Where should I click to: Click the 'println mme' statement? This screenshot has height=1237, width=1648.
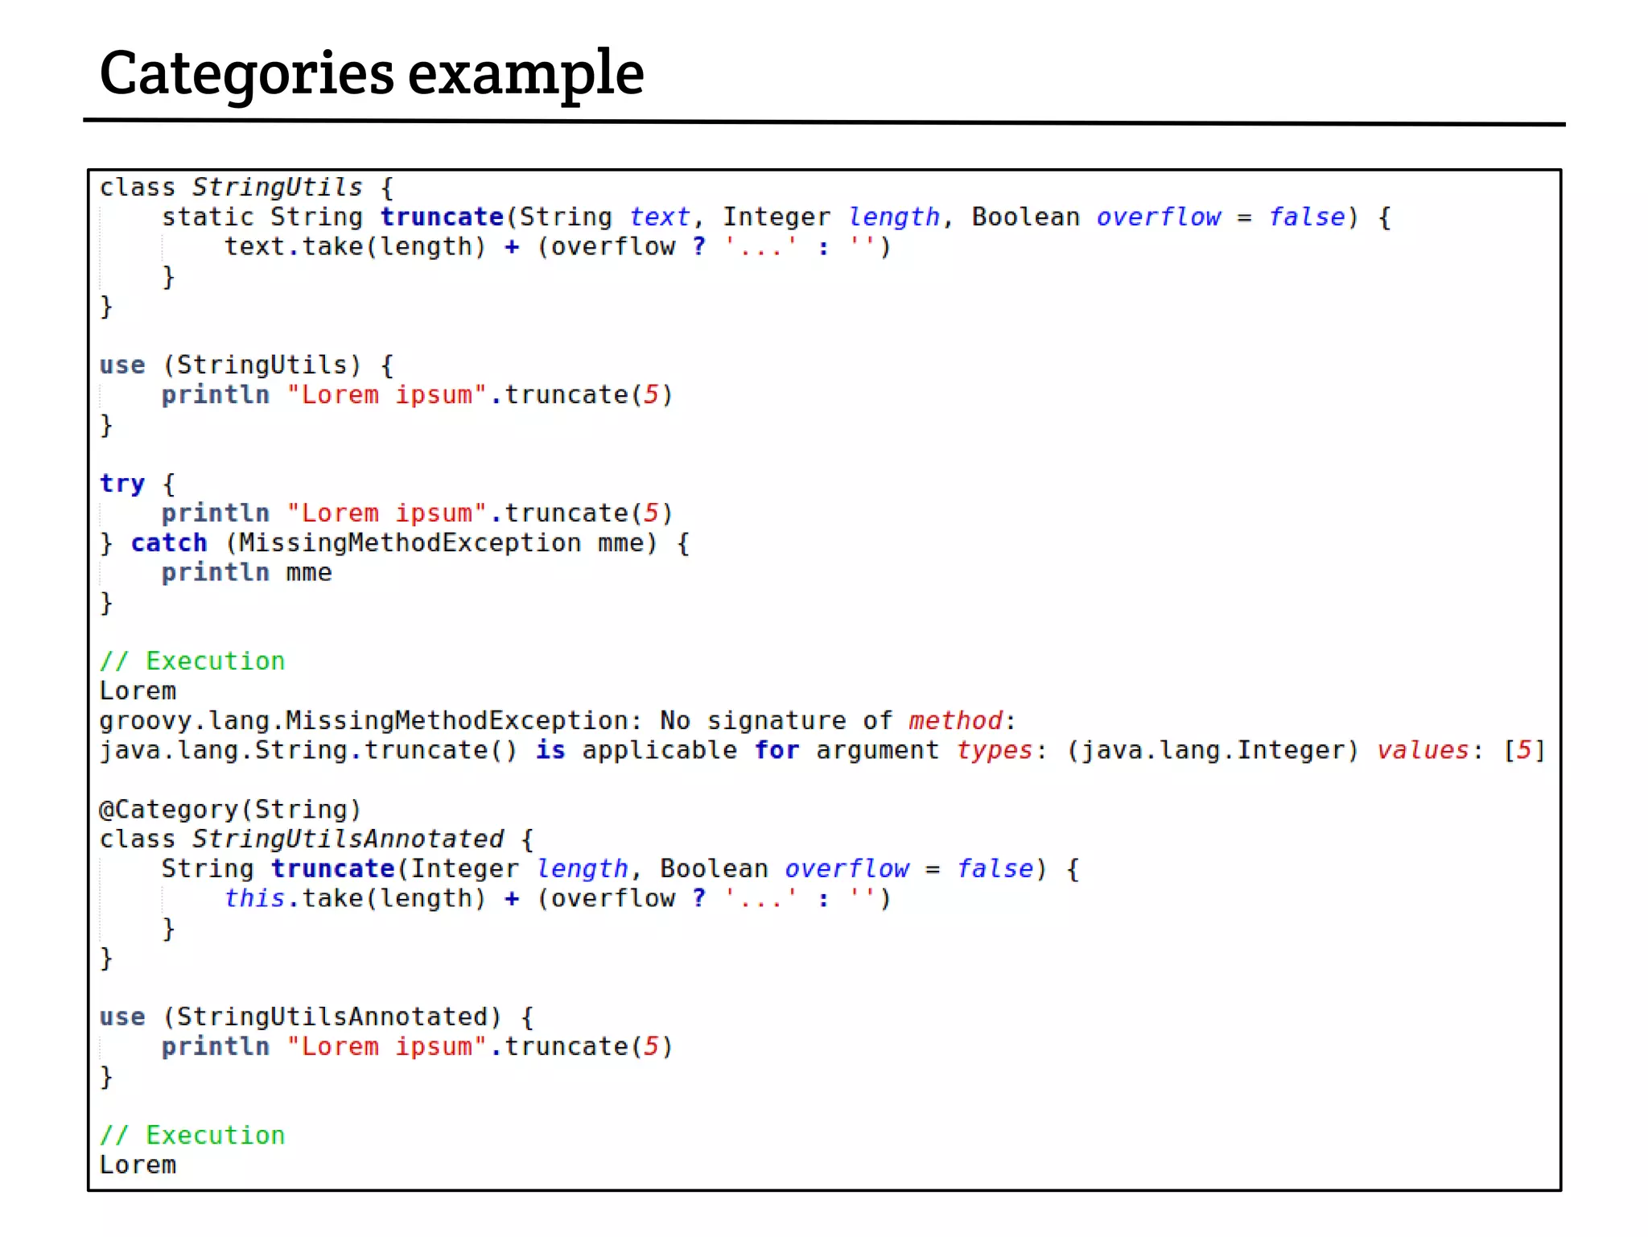pos(246,573)
